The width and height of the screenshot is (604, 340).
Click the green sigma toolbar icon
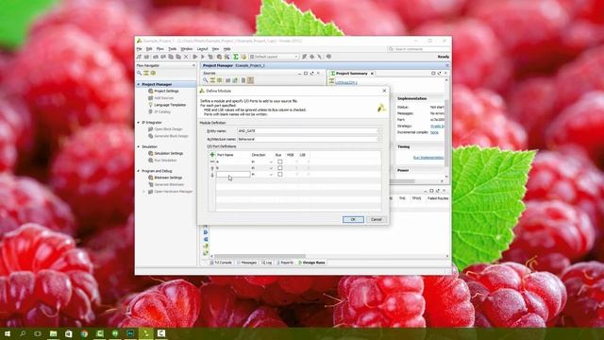tap(236, 57)
